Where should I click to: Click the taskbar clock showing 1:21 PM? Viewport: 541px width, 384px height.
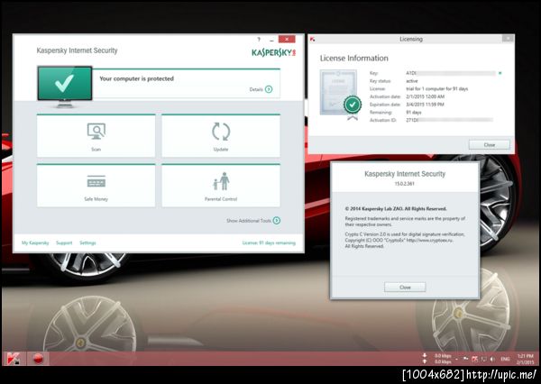(x=525, y=359)
